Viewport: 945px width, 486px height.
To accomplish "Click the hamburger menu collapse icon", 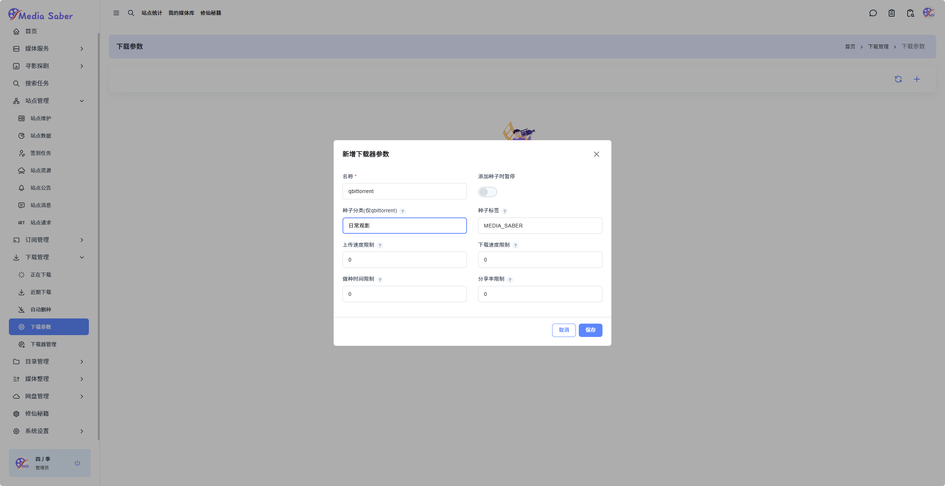I will pos(116,13).
